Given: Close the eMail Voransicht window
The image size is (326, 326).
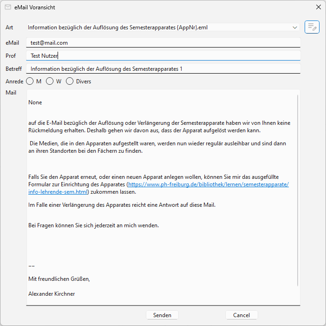Looking at the screenshot, I should [x=318, y=7].
